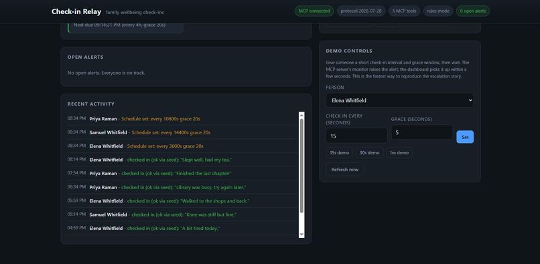540x264 pixels.
Task: Click the Recent Activity heading
Action: [91, 104]
